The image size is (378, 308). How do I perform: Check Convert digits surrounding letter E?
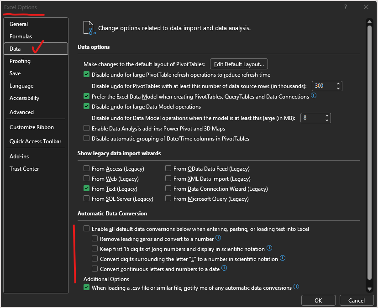click(95, 259)
